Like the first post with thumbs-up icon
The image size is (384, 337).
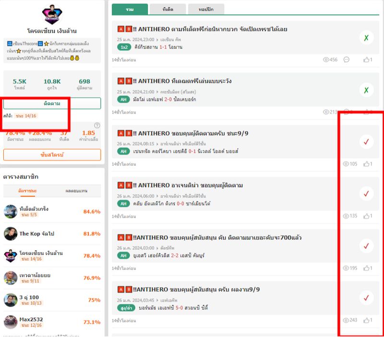[x=367, y=59]
